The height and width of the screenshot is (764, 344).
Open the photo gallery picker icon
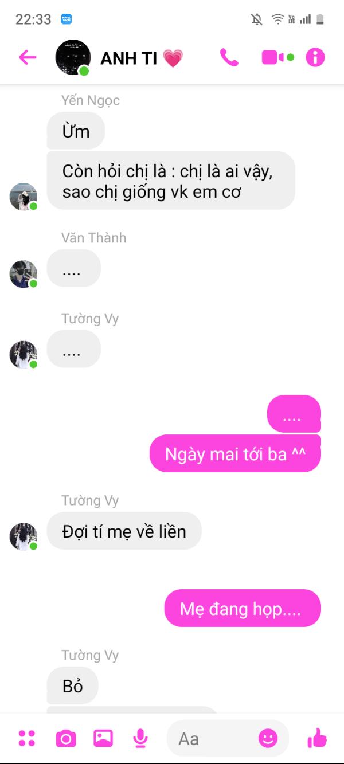tap(103, 738)
